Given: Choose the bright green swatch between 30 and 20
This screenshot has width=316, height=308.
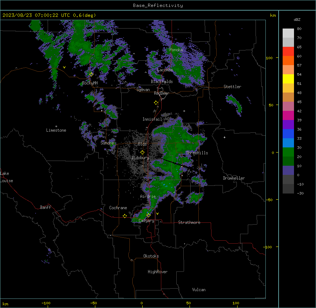Looking at the screenshot, I should tap(288, 152).
